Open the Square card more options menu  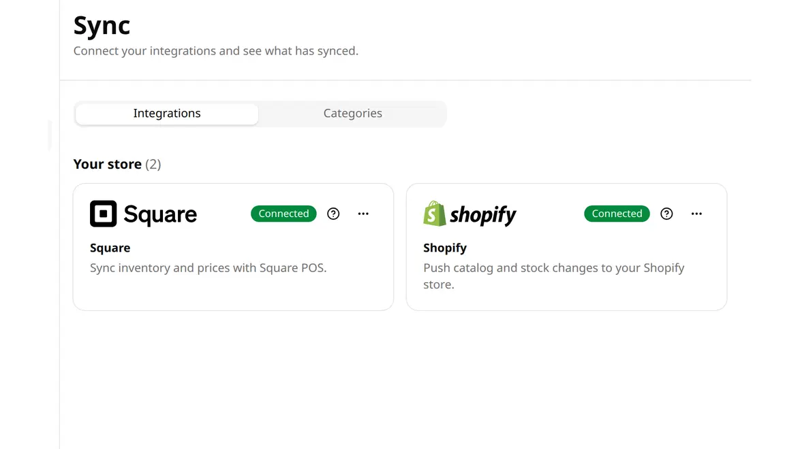point(363,214)
